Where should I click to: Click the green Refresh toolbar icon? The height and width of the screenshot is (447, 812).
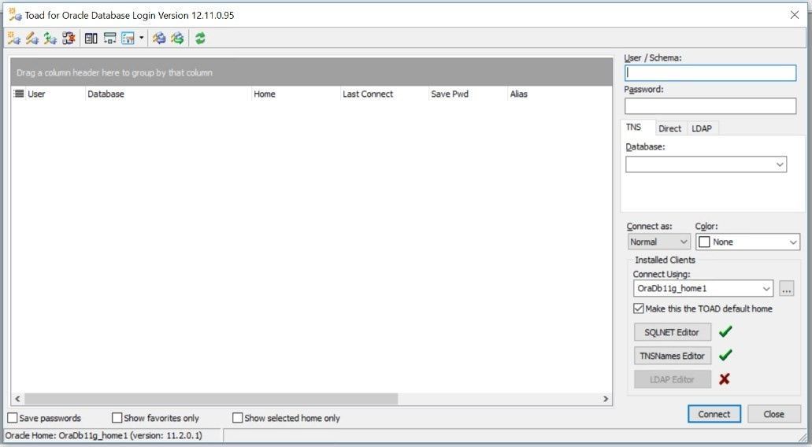point(200,38)
